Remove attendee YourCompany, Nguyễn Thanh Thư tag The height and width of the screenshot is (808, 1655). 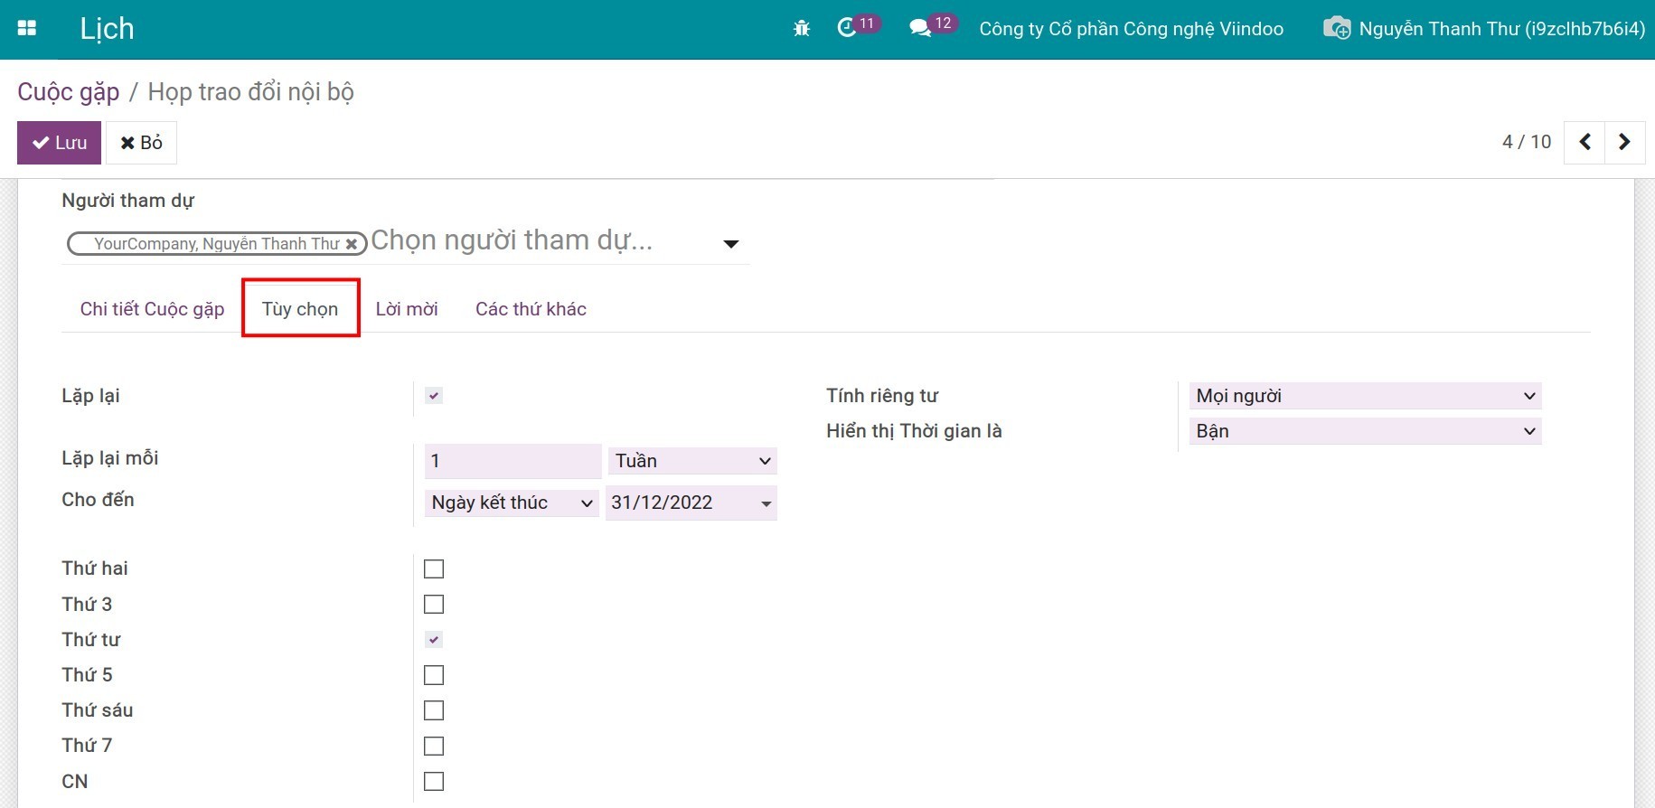tap(352, 244)
